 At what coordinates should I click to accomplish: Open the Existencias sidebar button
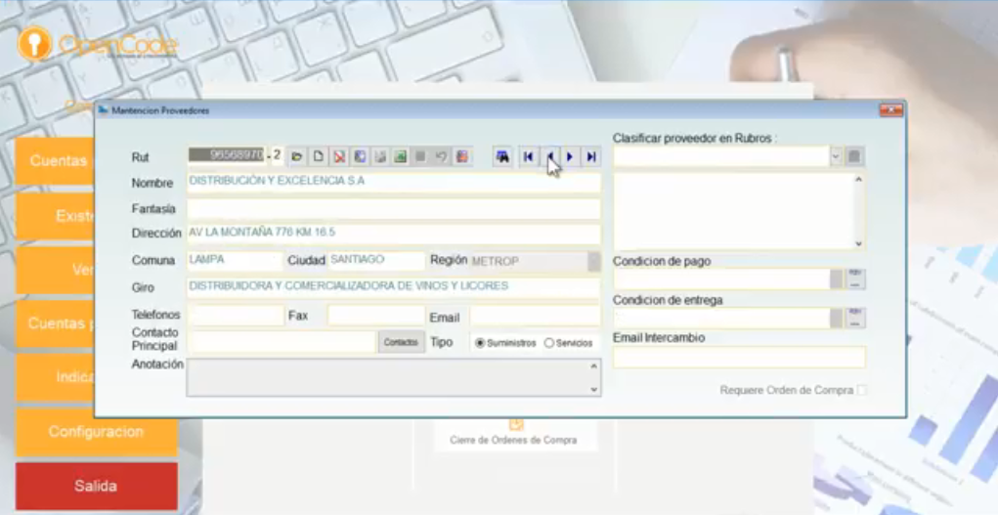click(55, 216)
